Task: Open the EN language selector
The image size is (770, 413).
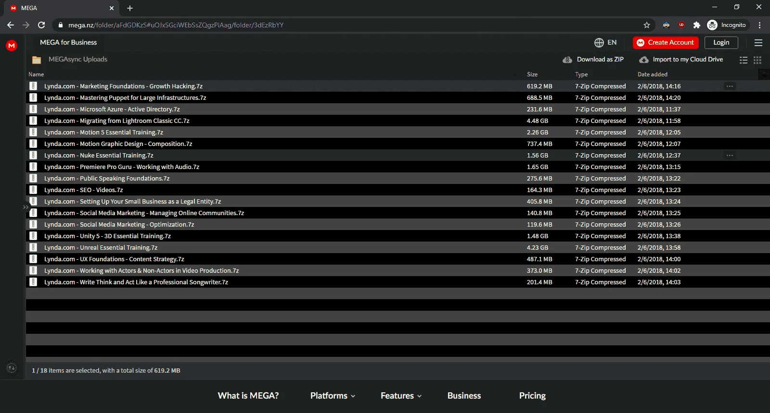Action: click(605, 43)
